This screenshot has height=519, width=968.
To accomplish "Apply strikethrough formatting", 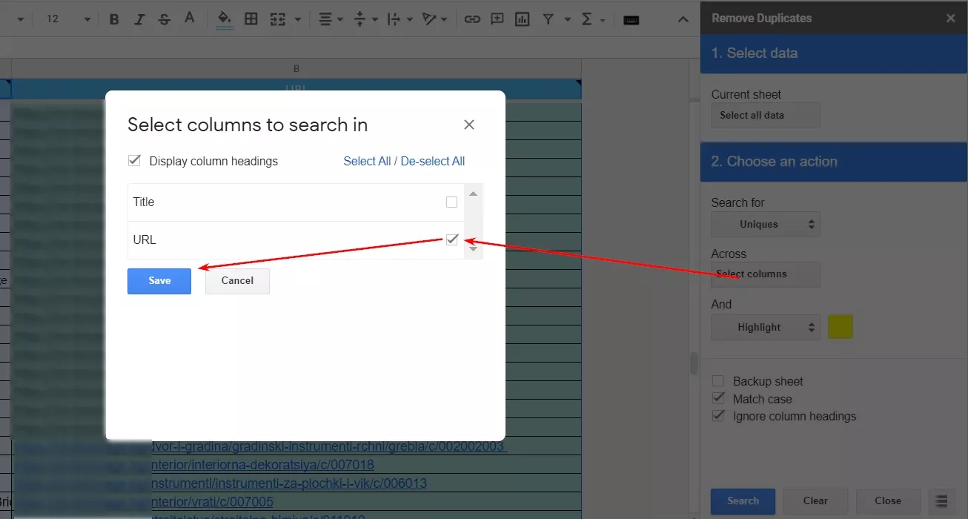I will pos(165,19).
